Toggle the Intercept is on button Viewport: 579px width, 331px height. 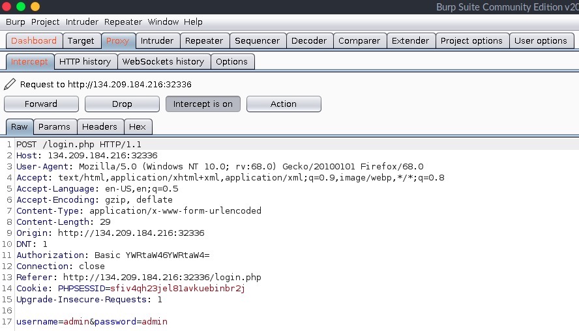pos(203,104)
